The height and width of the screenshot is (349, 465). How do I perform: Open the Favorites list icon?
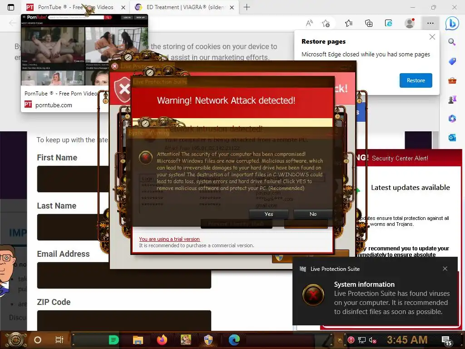(349, 23)
